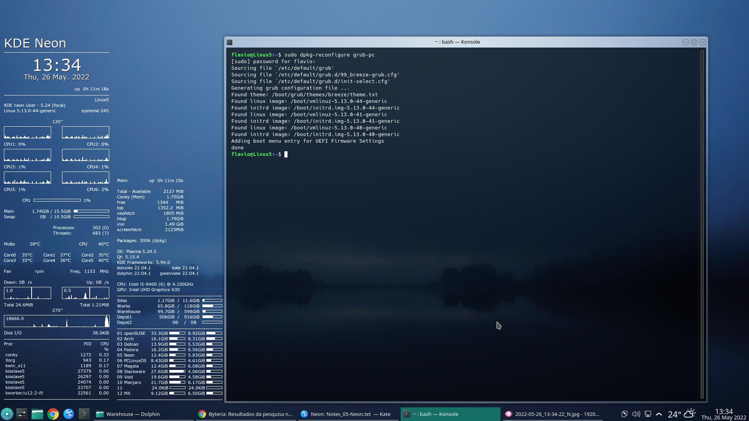The height and width of the screenshot is (421, 749).
Task: Click the CPU6 usage graph
Action: [85, 178]
